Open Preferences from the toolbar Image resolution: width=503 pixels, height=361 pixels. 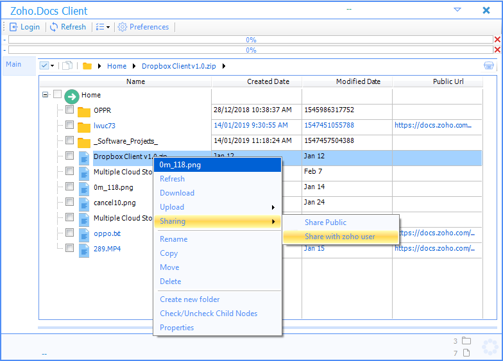pos(144,27)
